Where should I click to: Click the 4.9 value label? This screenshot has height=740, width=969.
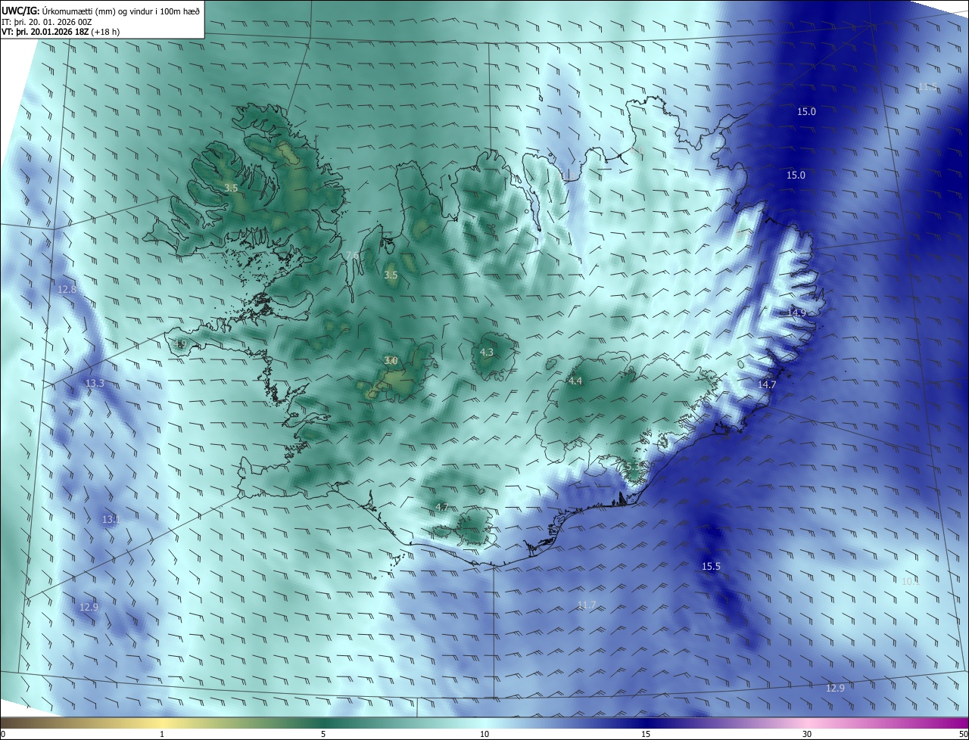[180, 344]
